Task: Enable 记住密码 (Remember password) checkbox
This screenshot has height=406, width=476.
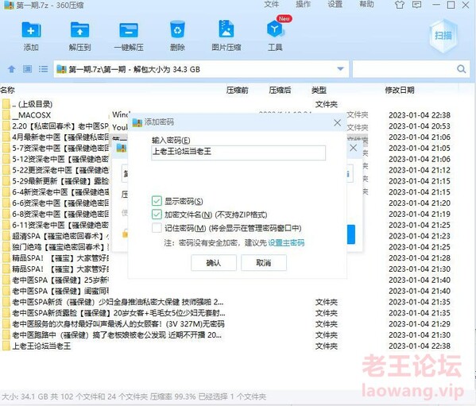Action: point(157,228)
